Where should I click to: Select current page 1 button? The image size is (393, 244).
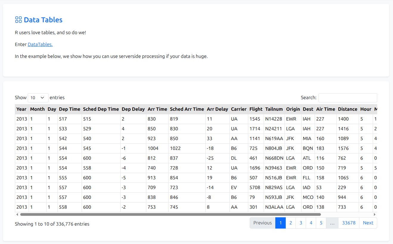280,223
